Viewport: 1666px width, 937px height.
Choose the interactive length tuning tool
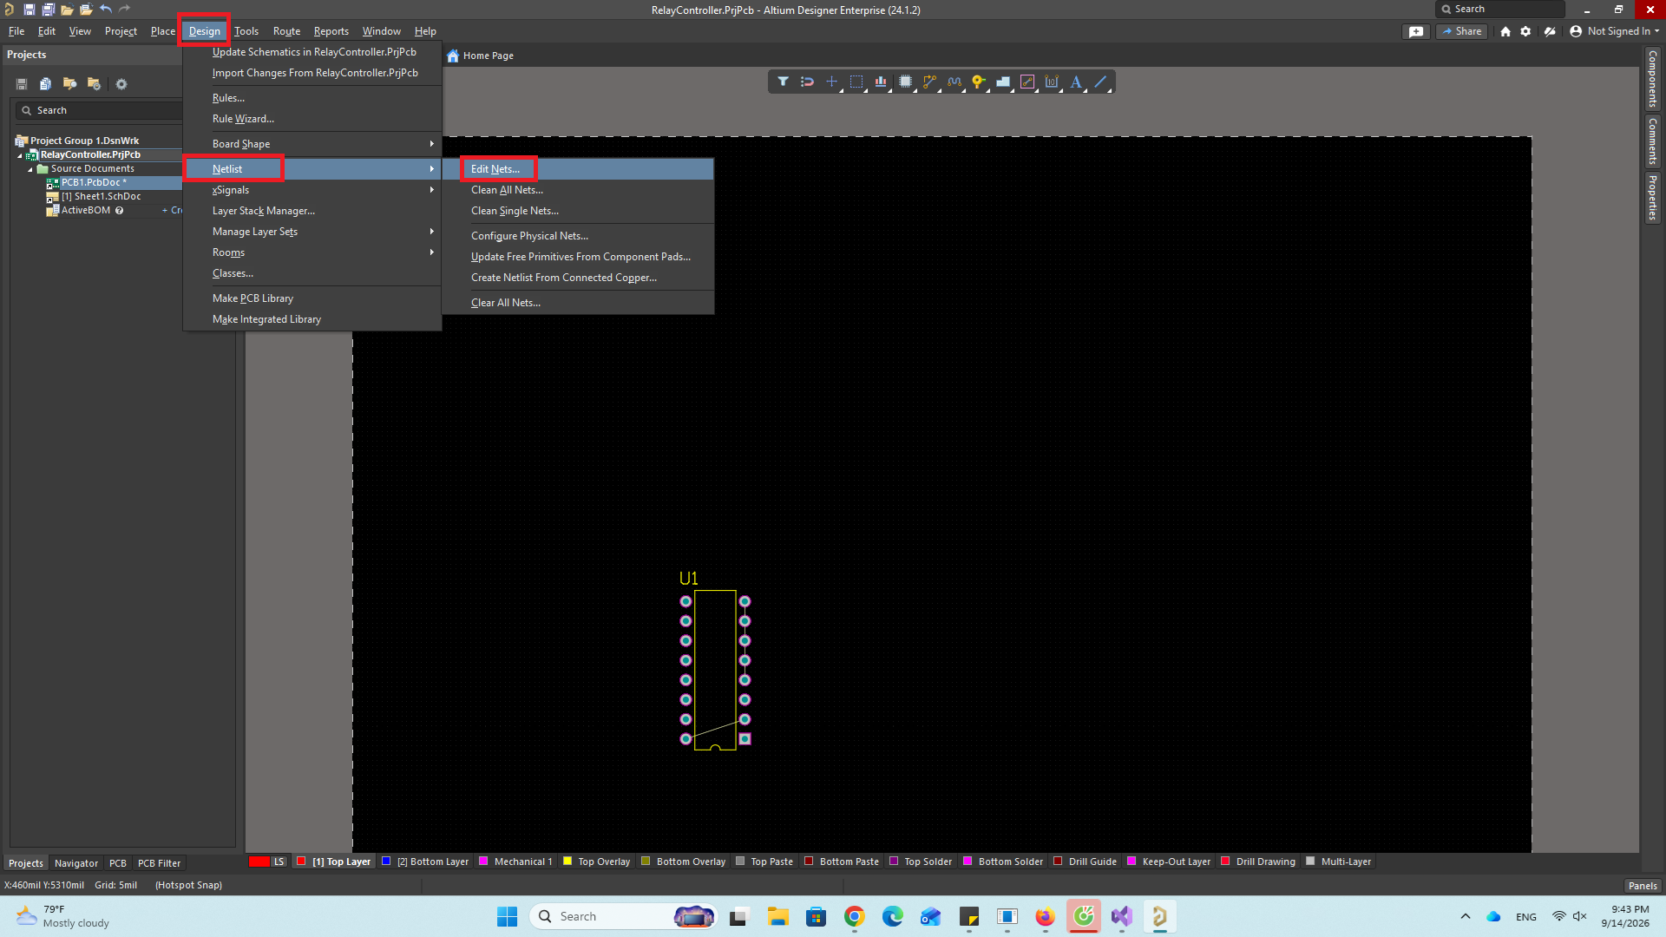[x=954, y=82]
